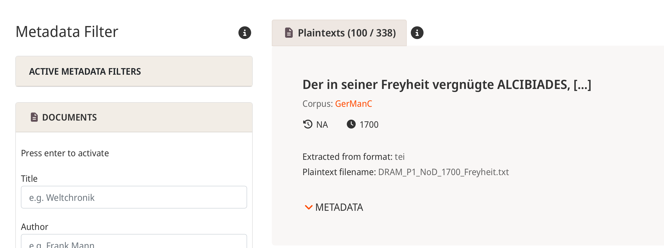Image resolution: width=664 pixels, height=248 pixels.
Task: Open the document titled Der in seiner Freyheit
Action: pyautogui.click(x=446, y=85)
